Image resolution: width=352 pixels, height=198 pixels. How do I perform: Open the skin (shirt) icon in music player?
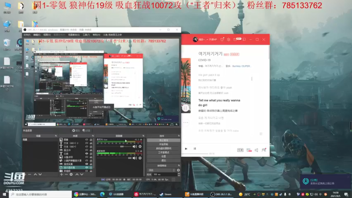pyautogui.click(x=222, y=40)
